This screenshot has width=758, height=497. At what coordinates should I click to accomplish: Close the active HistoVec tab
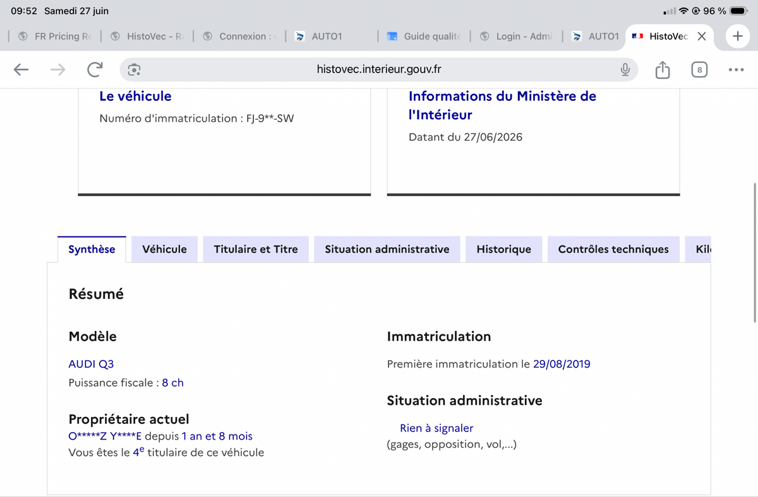(701, 37)
